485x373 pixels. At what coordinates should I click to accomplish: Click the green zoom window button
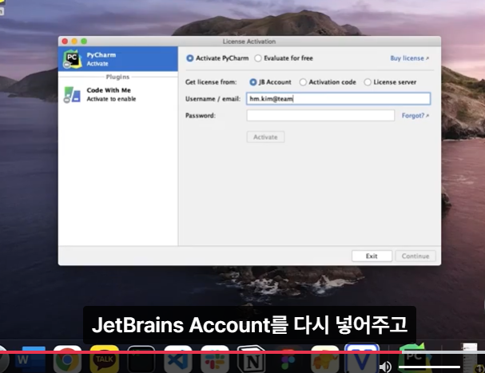tap(84, 42)
